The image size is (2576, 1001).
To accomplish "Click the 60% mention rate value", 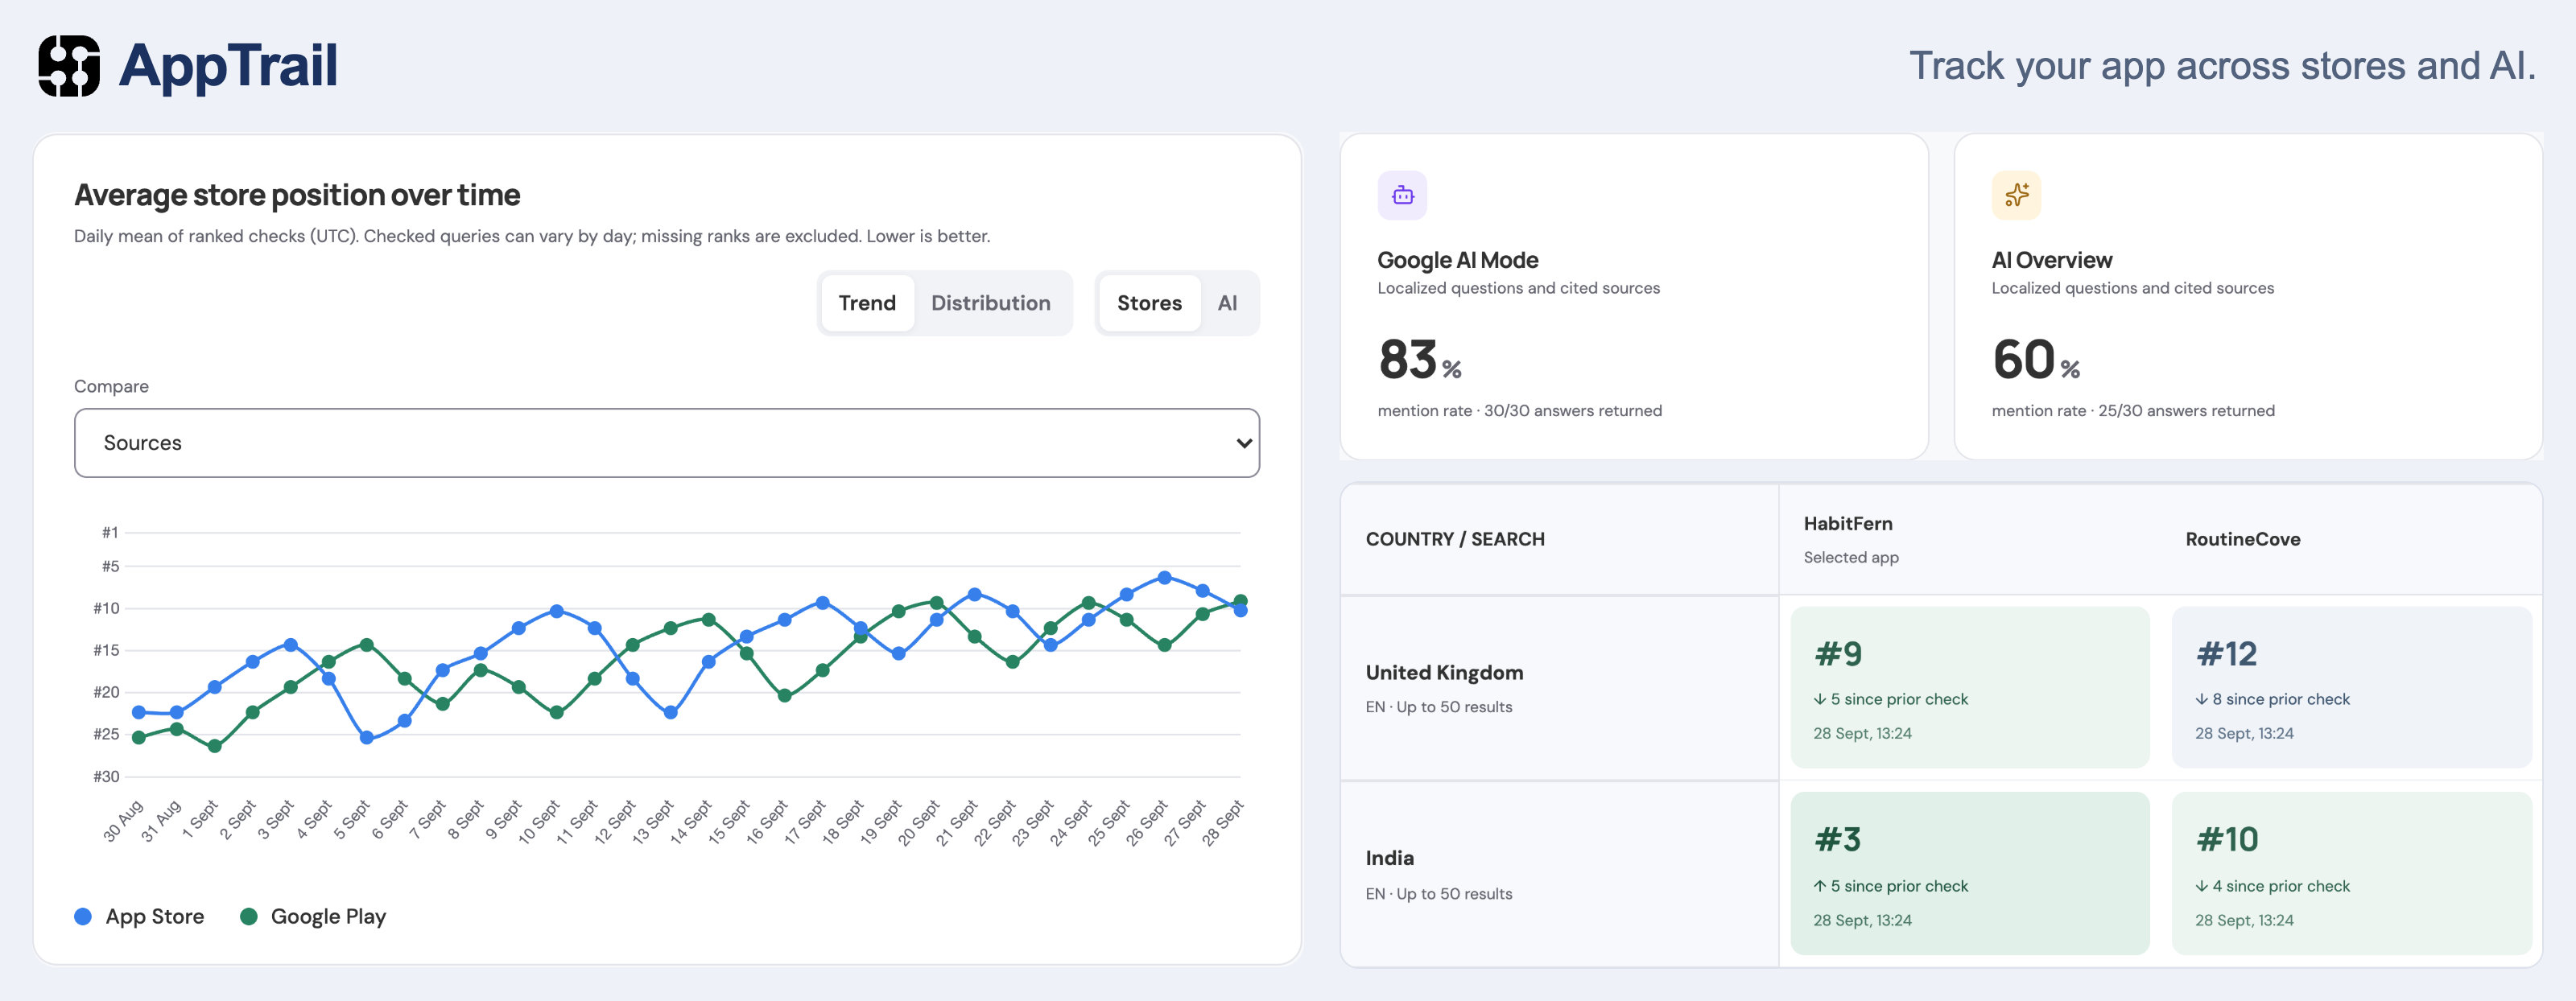I will pos(2036,359).
